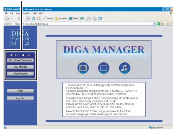This screenshot has height=129, width=173.
Task: Click the page icon in the status bar
Action: click(5, 128)
